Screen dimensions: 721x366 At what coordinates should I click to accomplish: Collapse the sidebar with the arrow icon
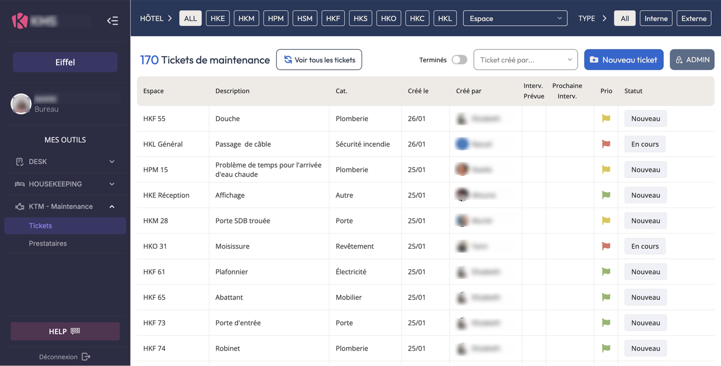tap(112, 21)
